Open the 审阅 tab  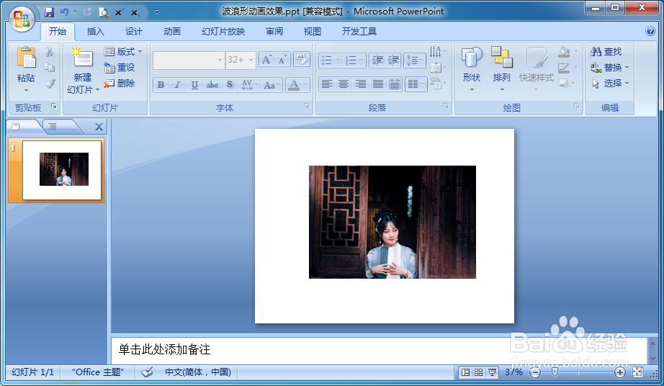(x=274, y=31)
